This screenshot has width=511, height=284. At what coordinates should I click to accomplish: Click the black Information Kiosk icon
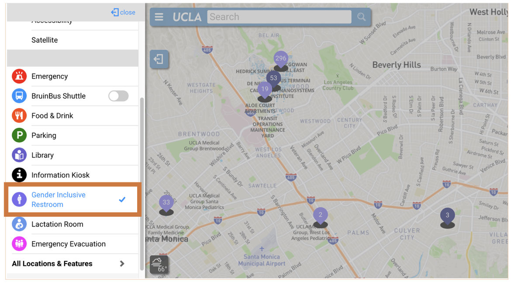coord(19,175)
